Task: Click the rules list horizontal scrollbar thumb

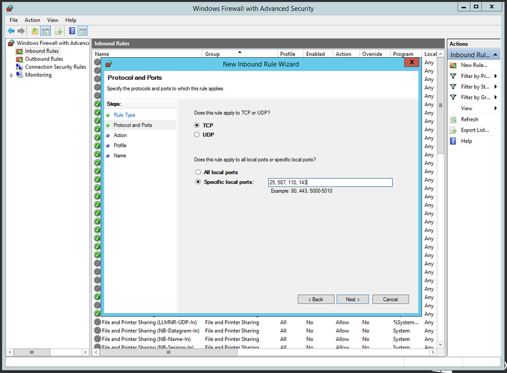Action: click(168, 352)
